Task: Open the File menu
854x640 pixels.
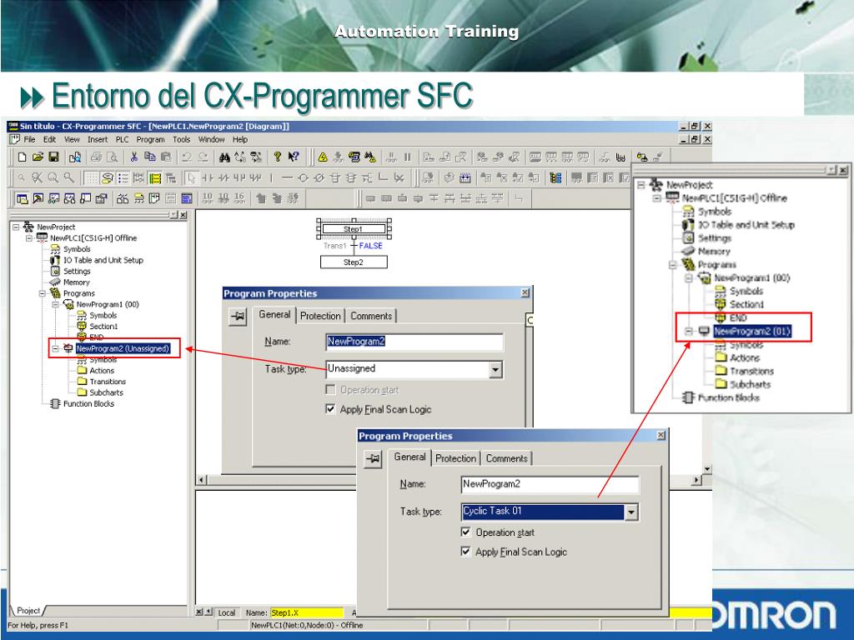Action: point(29,139)
